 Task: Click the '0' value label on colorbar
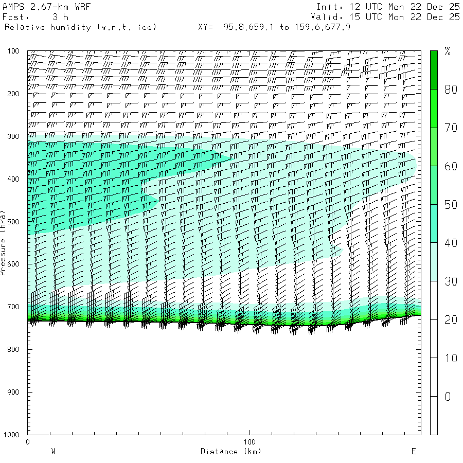(x=448, y=397)
